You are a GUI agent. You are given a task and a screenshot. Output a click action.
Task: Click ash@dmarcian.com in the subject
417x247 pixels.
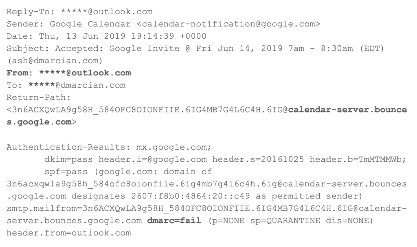(x=55, y=61)
